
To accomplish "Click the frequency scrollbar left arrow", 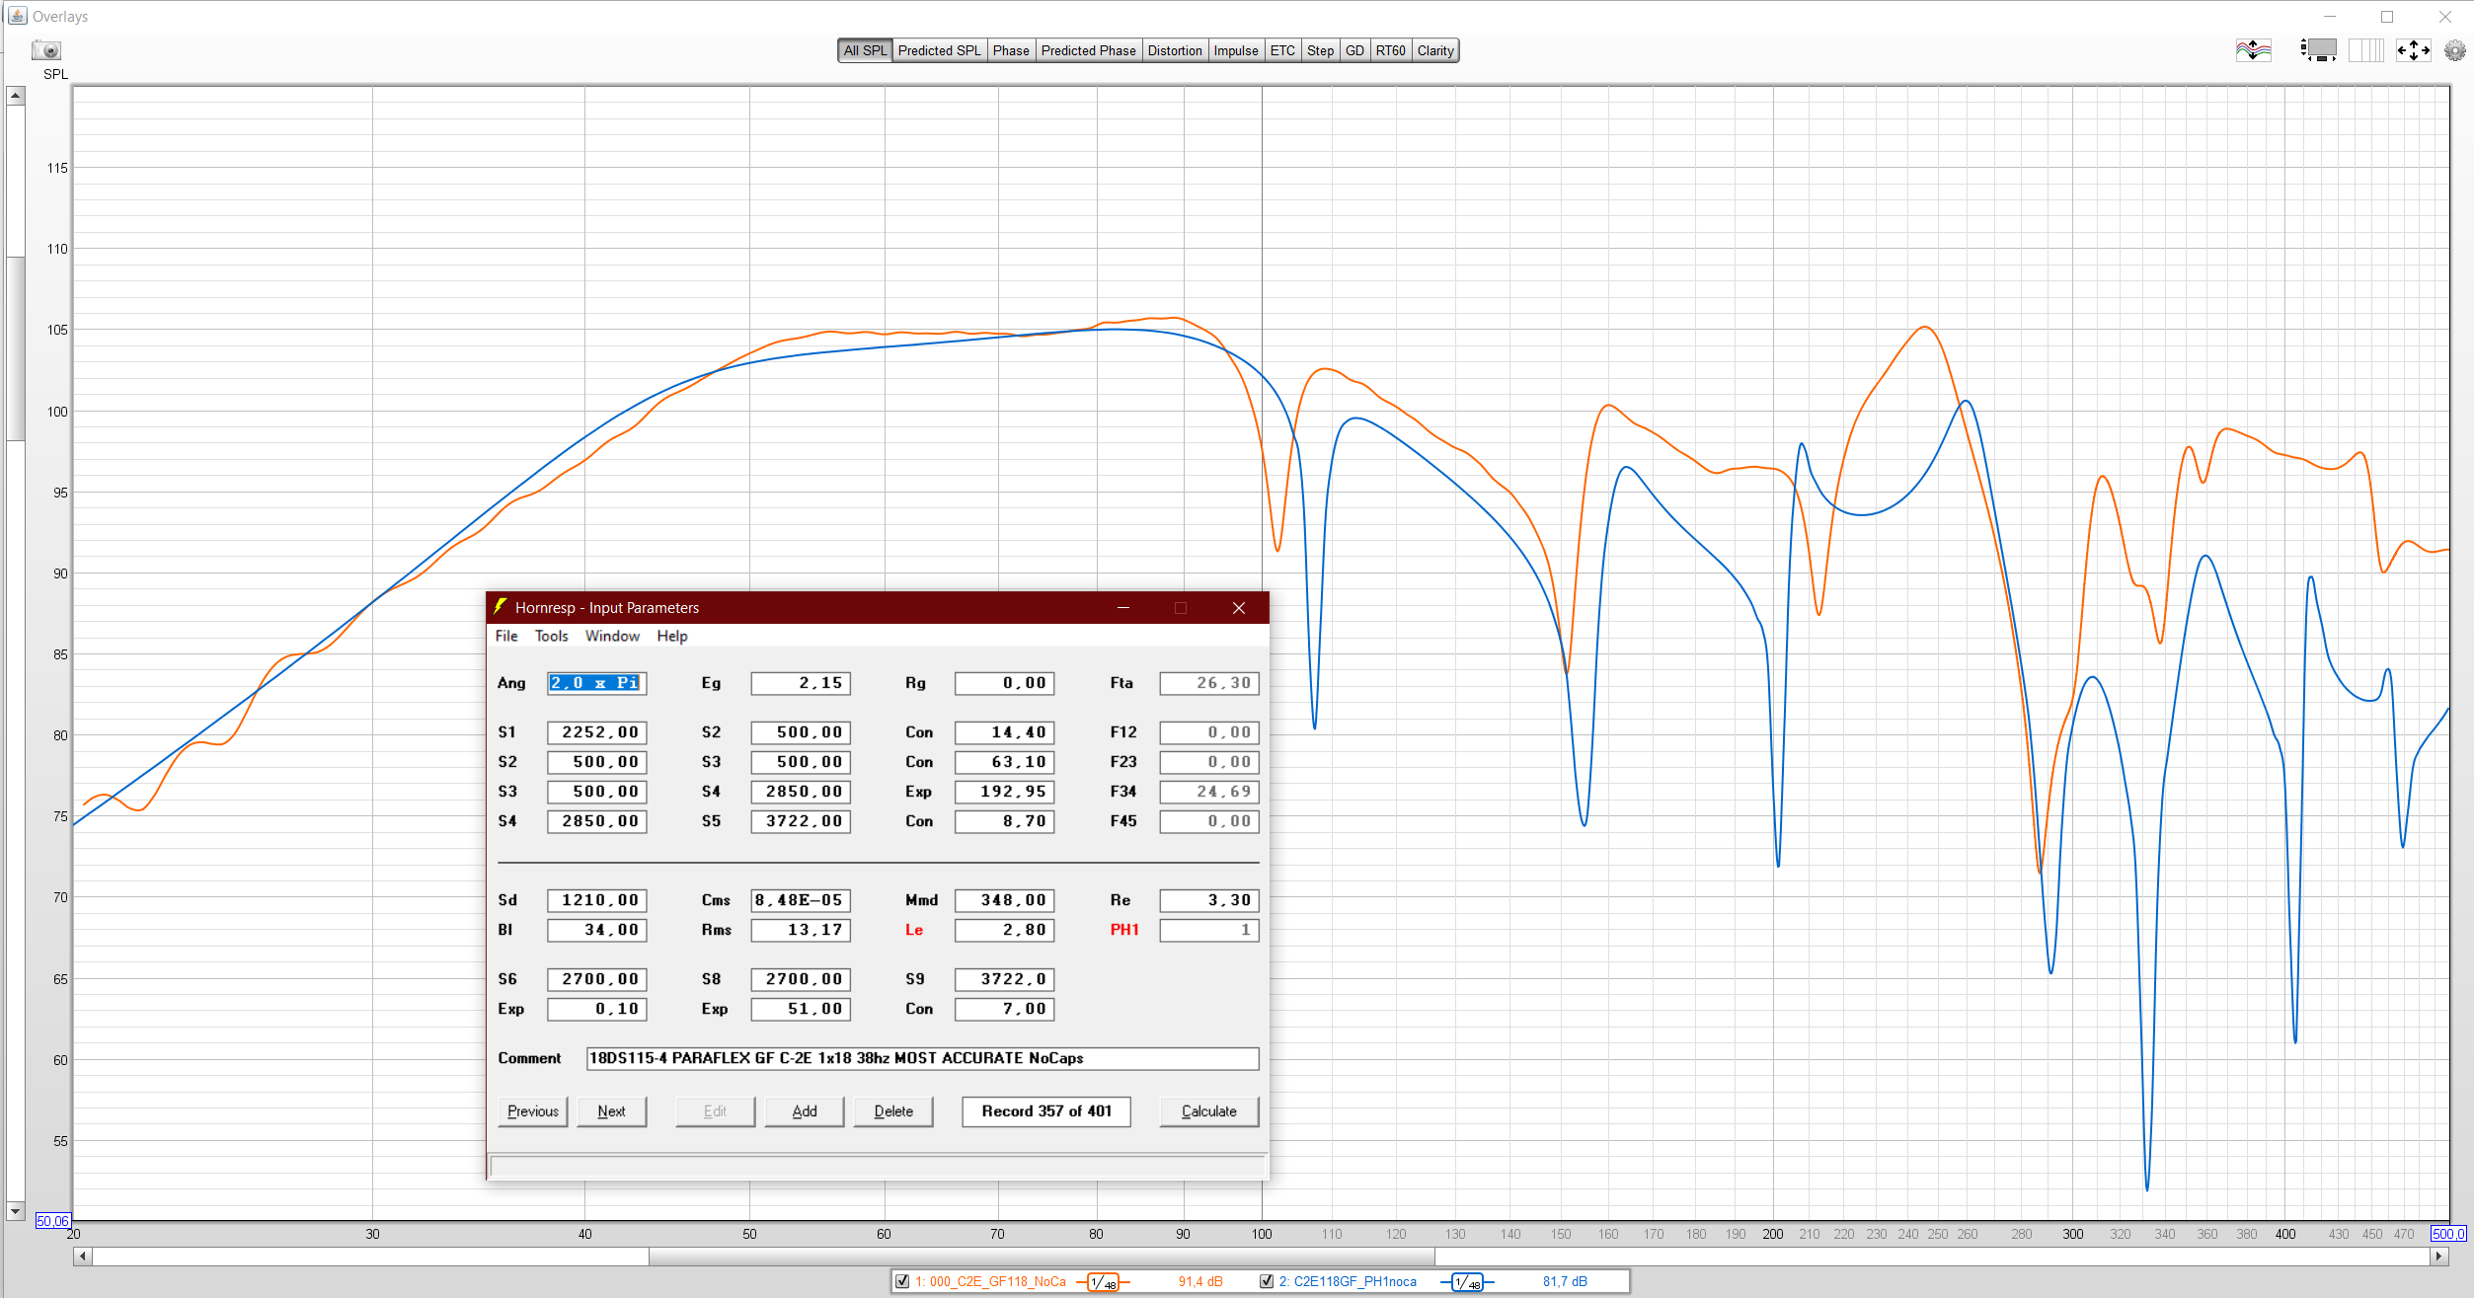I will click(x=83, y=1257).
